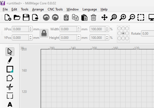The image size is (154, 108).
Task: Cut selection with scissors clipboard icon
Action: (x=66, y=17)
